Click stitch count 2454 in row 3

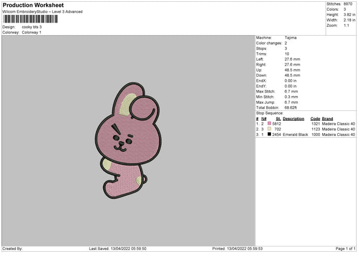pos(277,134)
